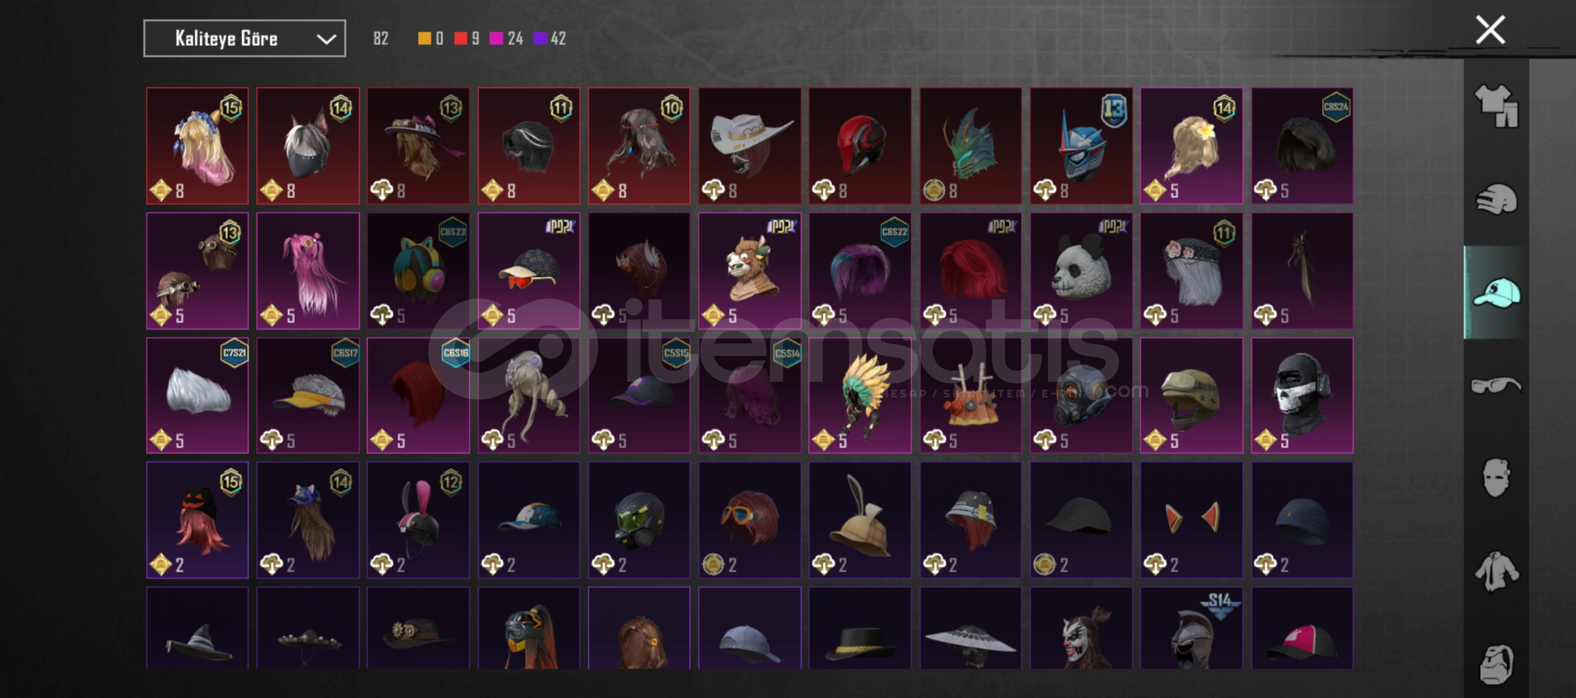Select the white cowboy hat item
Image resolution: width=1576 pixels, height=698 pixels.
(750, 146)
